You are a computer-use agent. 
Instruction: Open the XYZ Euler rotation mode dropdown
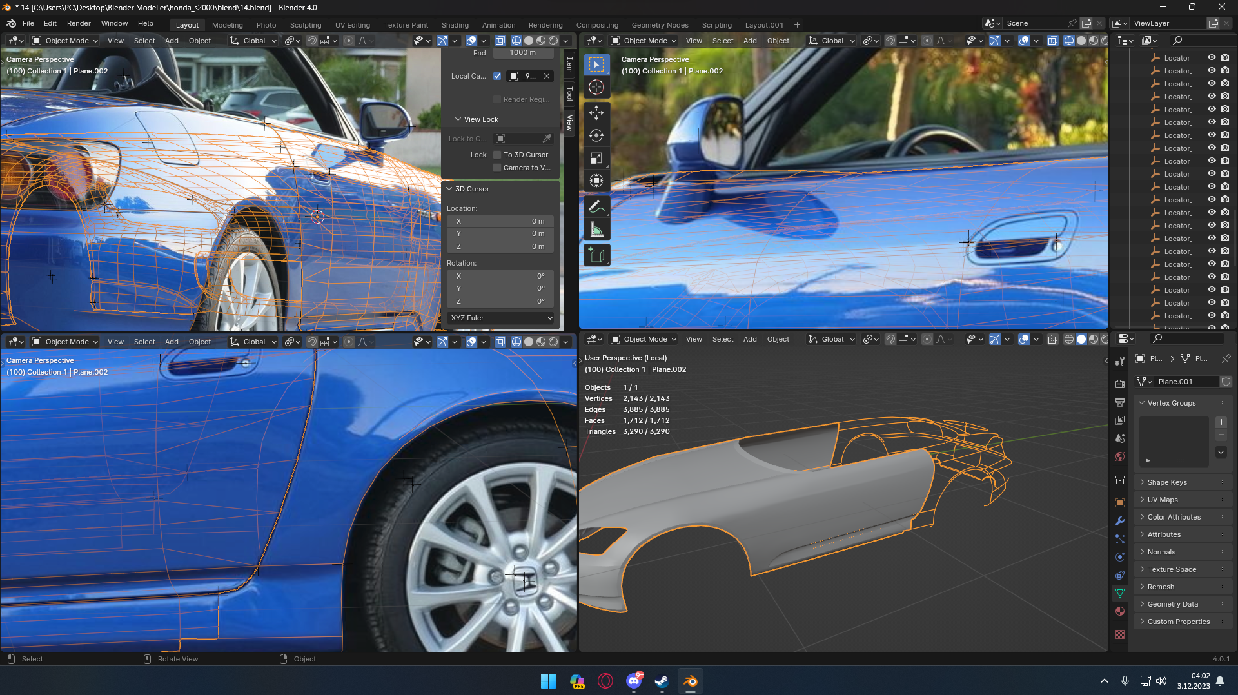[x=501, y=318]
